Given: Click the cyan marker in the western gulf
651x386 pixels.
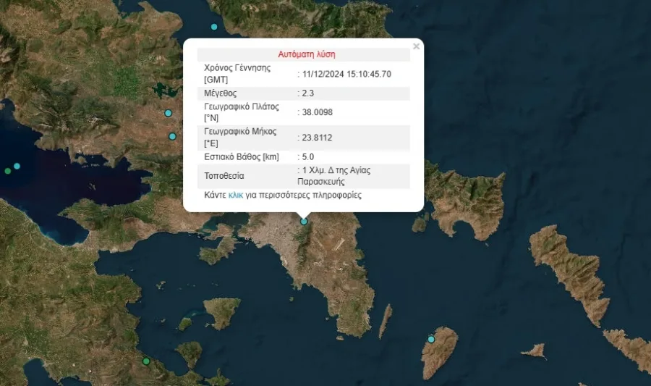Looking at the screenshot, I should click(x=17, y=166).
